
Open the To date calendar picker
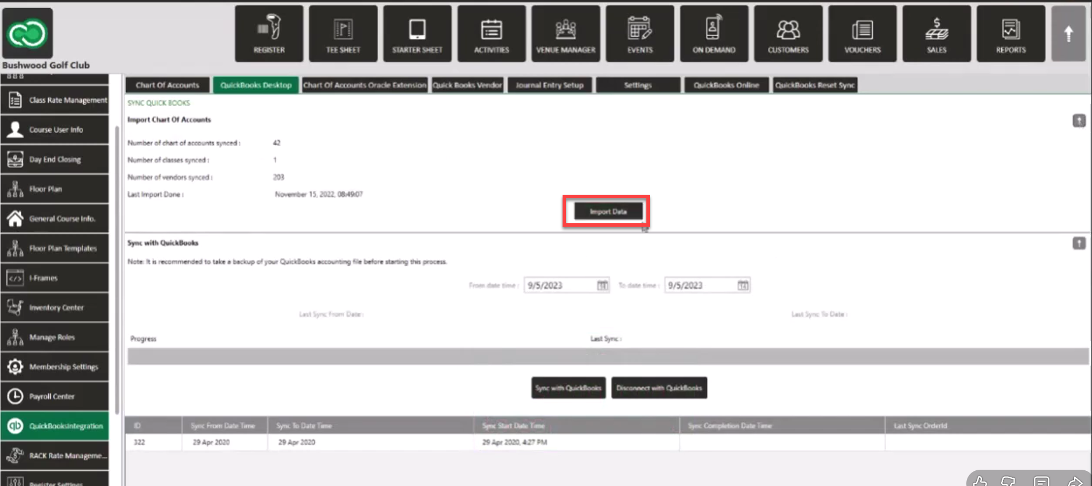pyautogui.click(x=743, y=285)
